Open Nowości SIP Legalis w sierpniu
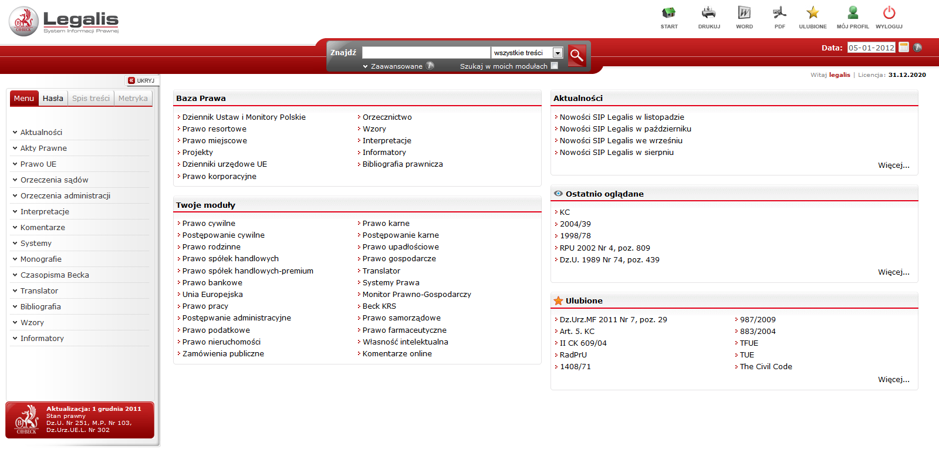 coord(616,153)
